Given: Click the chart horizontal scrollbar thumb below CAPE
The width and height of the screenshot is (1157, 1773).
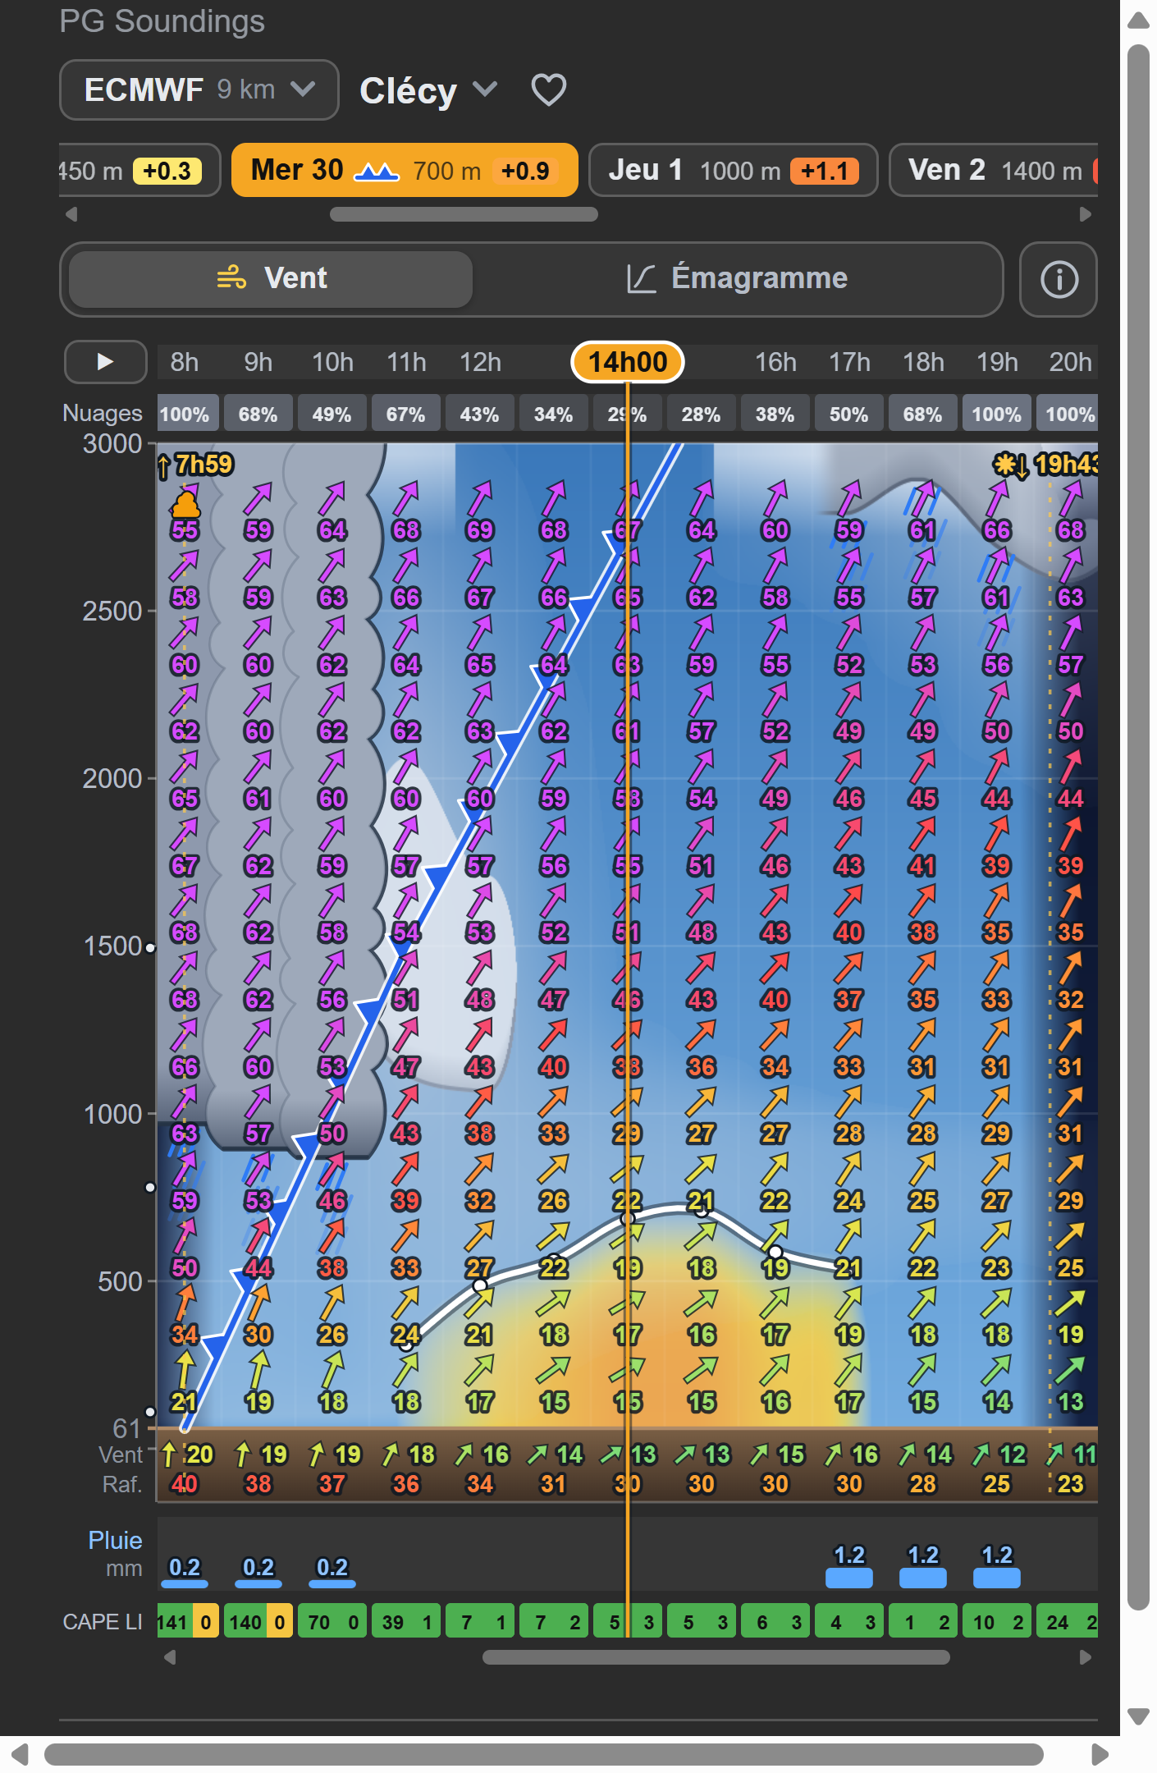Looking at the screenshot, I should coord(716,1657).
